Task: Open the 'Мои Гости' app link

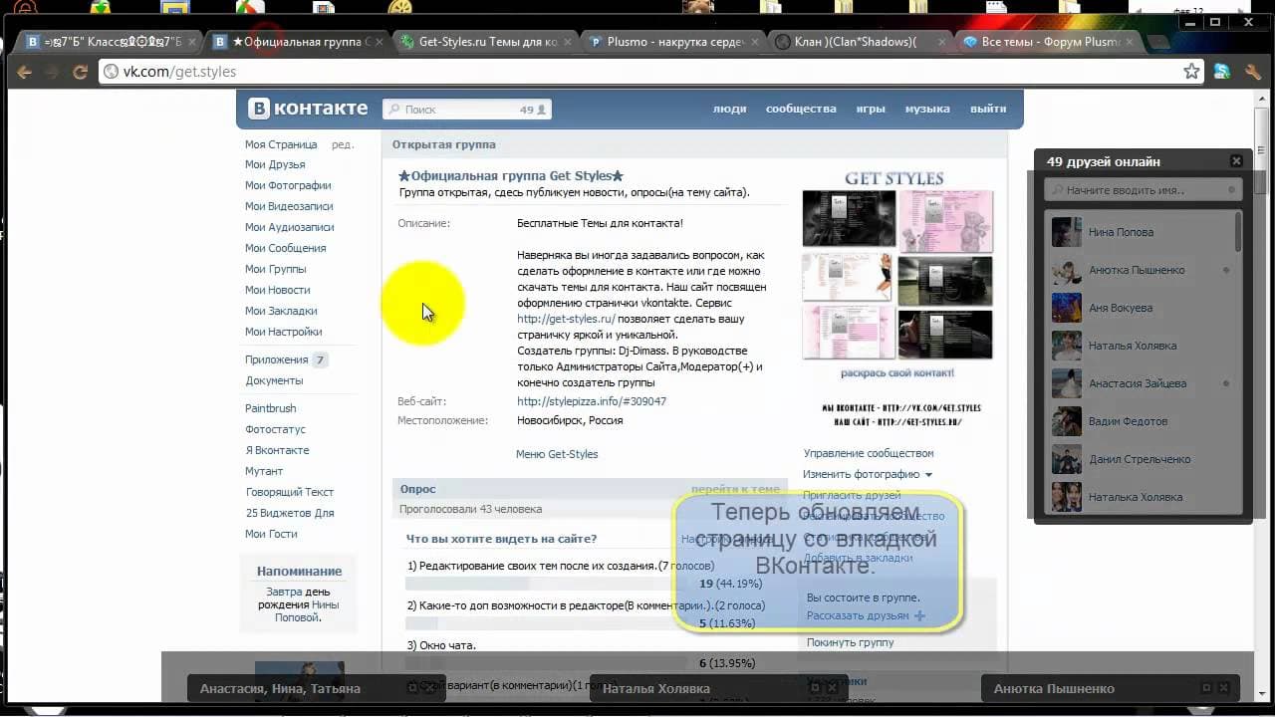Action: (271, 534)
